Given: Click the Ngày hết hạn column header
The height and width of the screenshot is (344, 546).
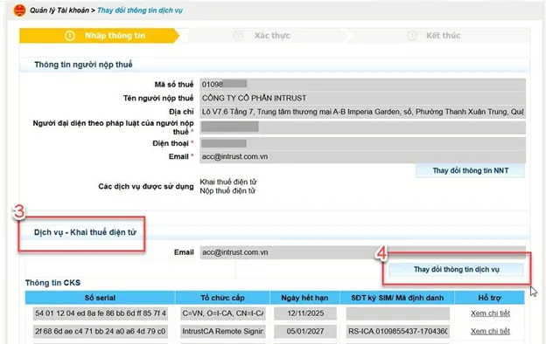Looking at the screenshot, I should click(305, 298).
